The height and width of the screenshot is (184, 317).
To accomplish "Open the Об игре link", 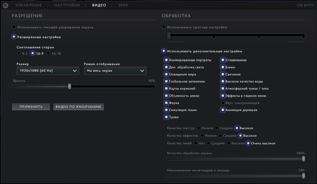I will click(305, 5).
